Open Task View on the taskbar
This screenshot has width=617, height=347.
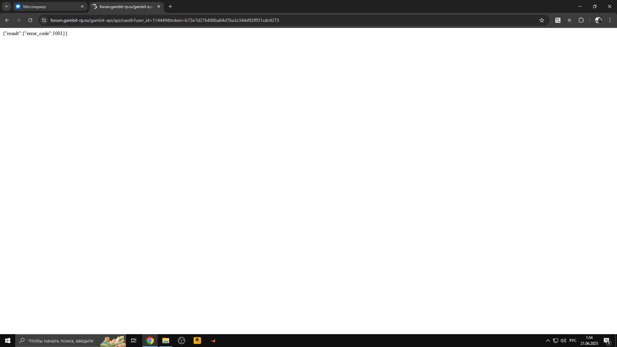pos(134,341)
